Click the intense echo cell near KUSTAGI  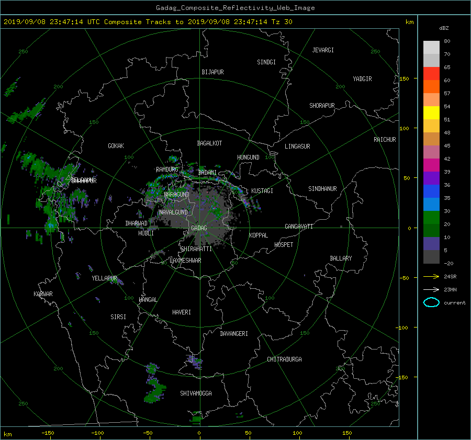point(246,203)
